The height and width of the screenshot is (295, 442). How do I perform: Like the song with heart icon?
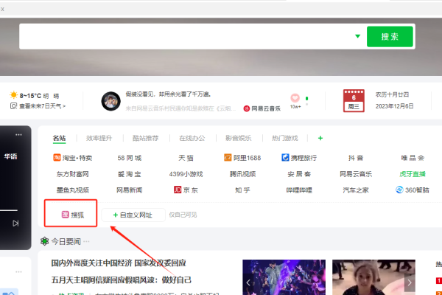coord(295,98)
